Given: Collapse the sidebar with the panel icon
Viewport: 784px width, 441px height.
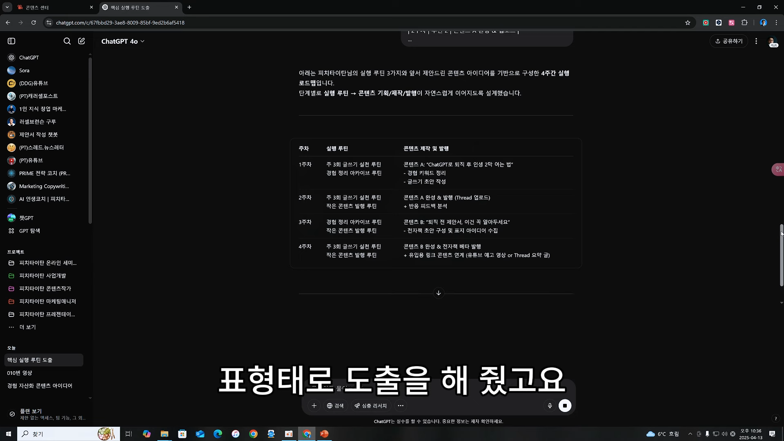Looking at the screenshot, I should (11, 41).
